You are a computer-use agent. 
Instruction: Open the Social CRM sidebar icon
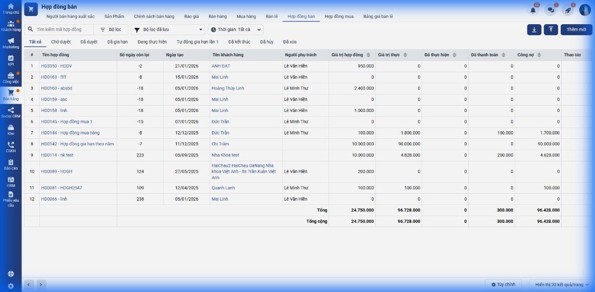click(11, 110)
